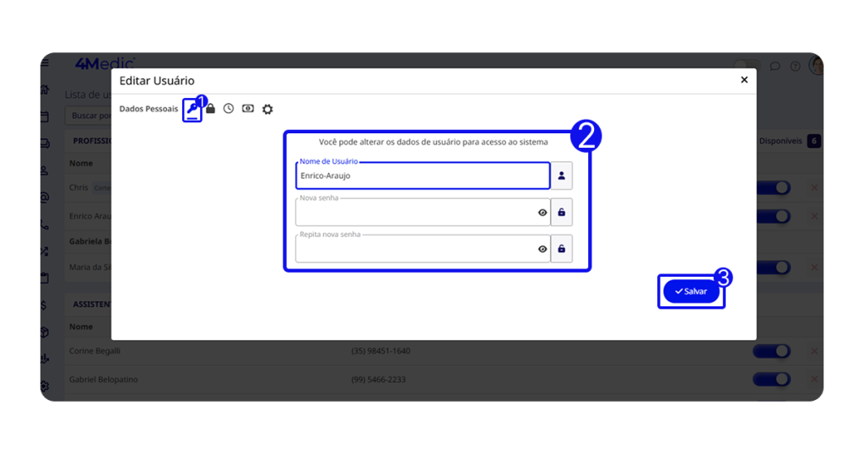This screenshot has width=864, height=454.
Task: Open the help question mark icon
Action: [x=795, y=66]
